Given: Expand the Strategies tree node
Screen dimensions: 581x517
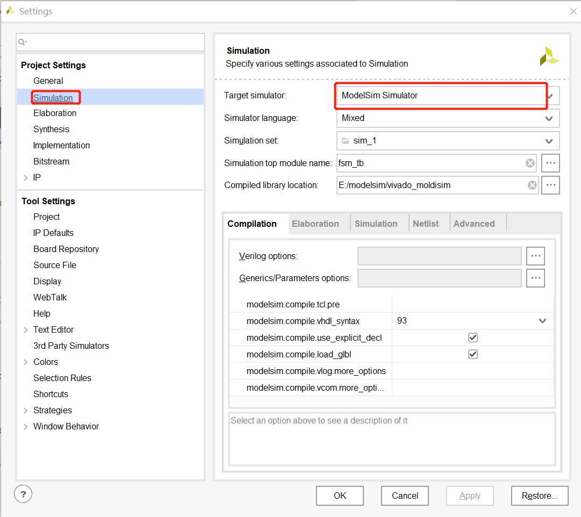Looking at the screenshot, I should [x=26, y=410].
